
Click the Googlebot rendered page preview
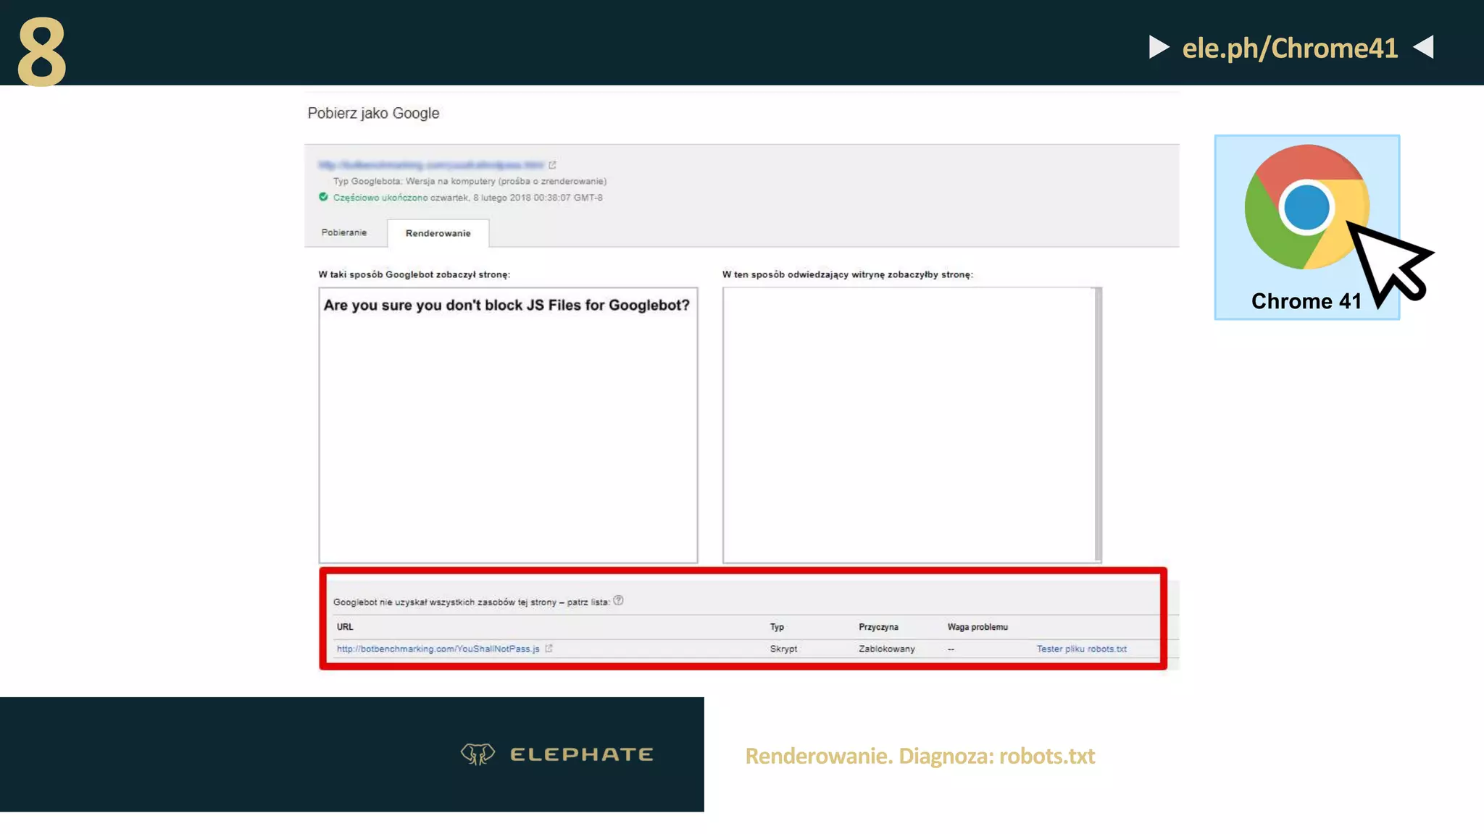click(508, 425)
